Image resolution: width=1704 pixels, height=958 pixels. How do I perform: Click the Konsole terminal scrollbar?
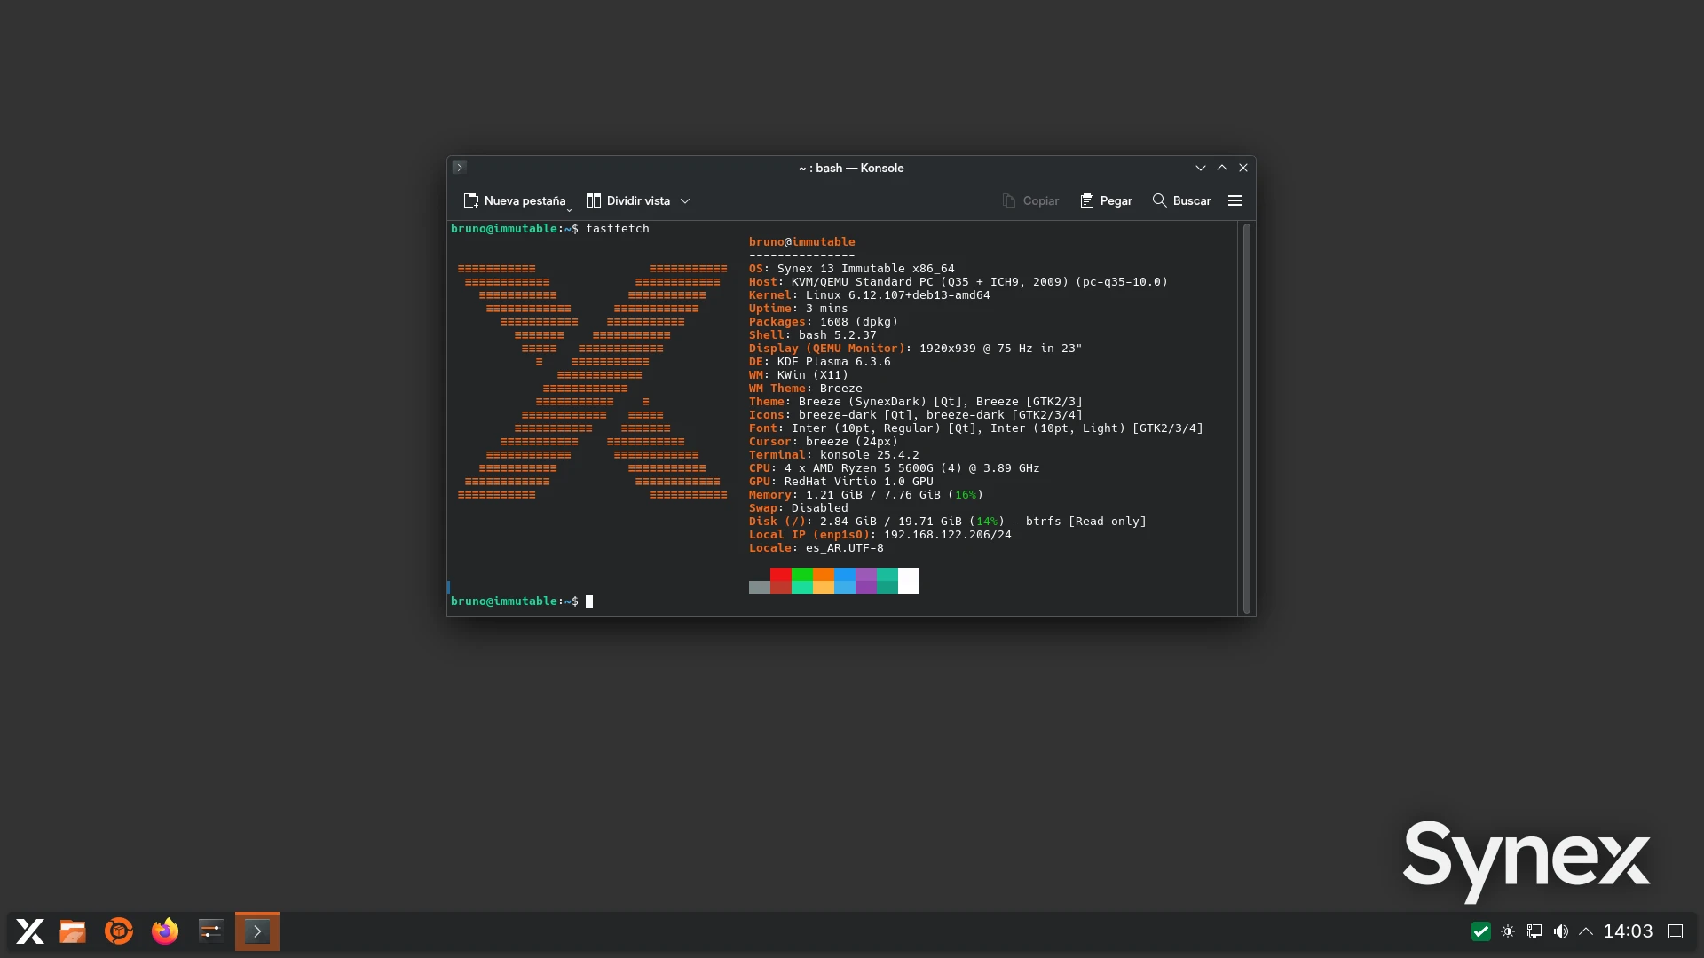point(1247,418)
